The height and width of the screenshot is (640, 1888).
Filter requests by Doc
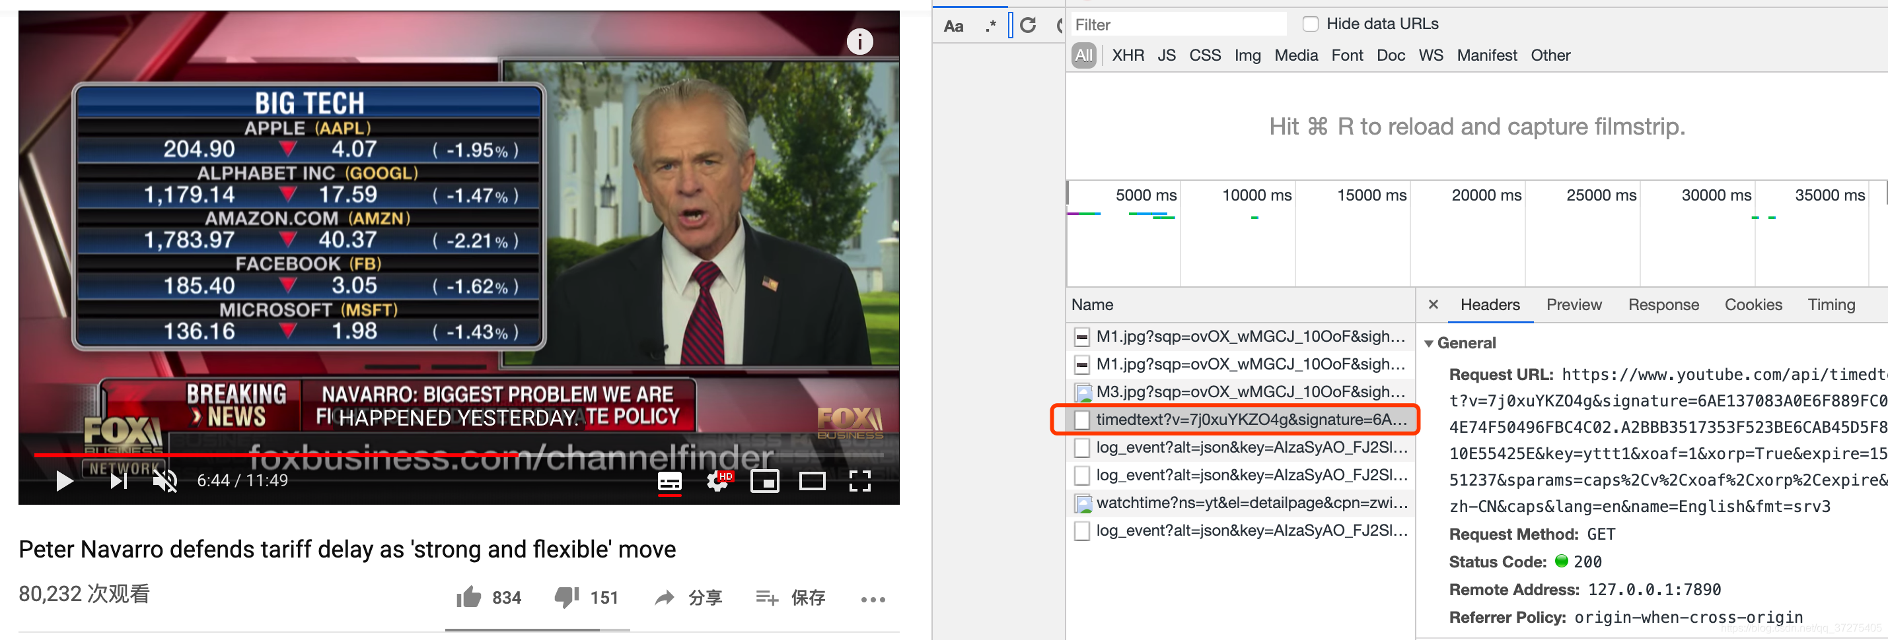pyautogui.click(x=1391, y=55)
